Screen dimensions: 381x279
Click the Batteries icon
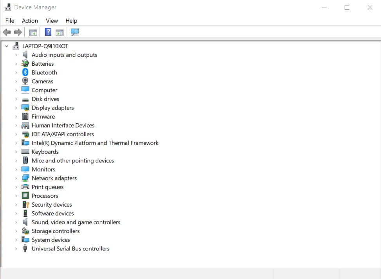(x=25, y=64)
